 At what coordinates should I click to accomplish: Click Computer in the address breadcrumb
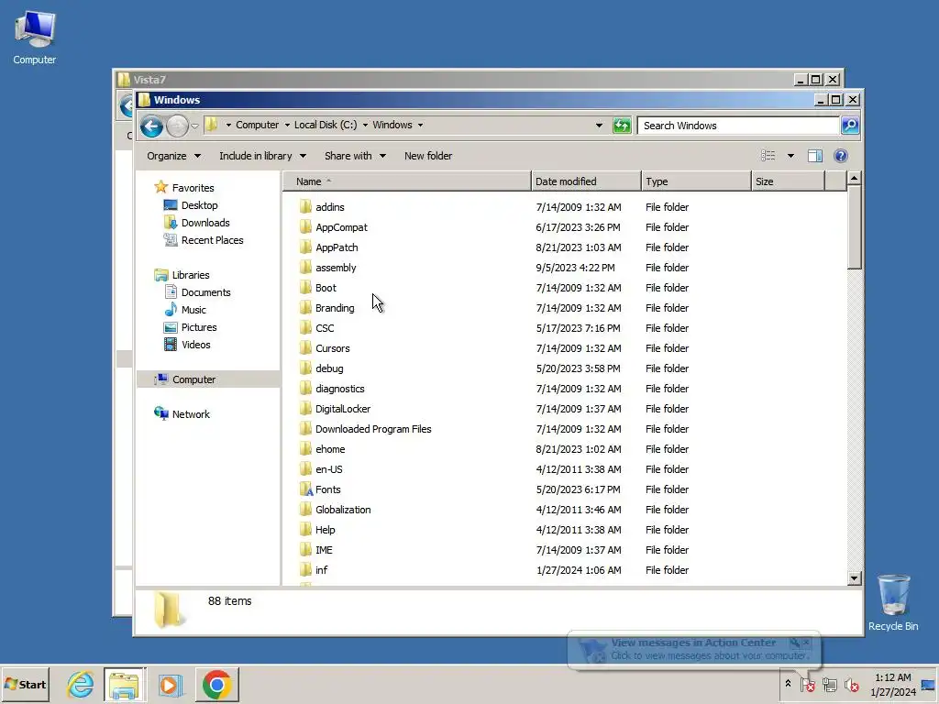(257, 125)
